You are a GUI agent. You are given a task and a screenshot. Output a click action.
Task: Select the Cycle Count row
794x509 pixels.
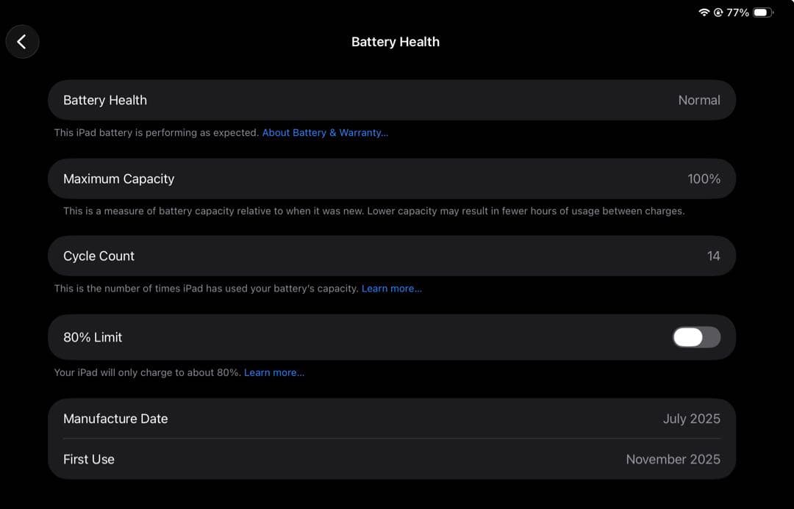point(391,256)
